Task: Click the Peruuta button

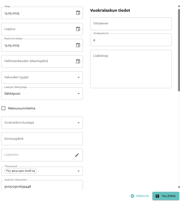Action: coord(140,196)
